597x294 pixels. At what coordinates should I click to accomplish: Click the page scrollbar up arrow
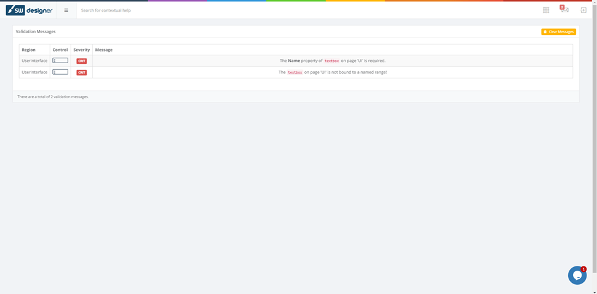point(594,2)
